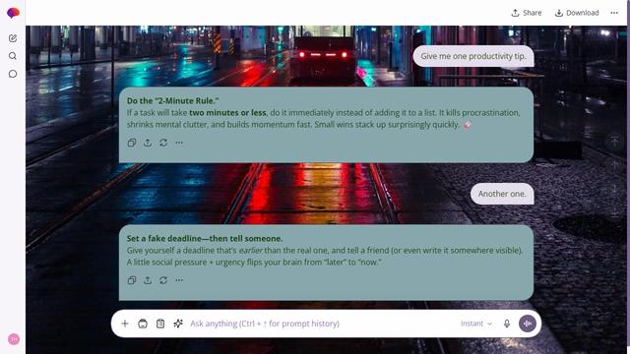Screen dimensions: 630x354
Task: Open more options for fake deadline response
Action: point(179,280)
